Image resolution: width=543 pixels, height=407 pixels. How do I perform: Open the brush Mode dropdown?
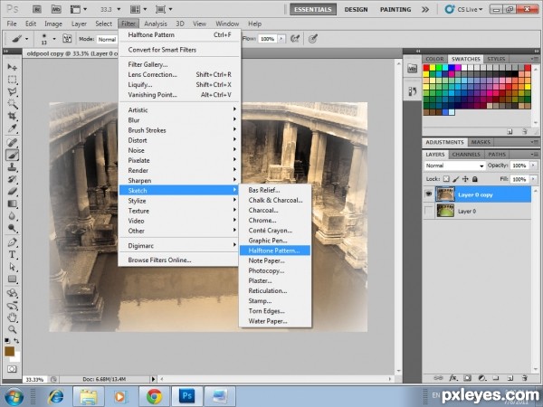pos(107,39)
